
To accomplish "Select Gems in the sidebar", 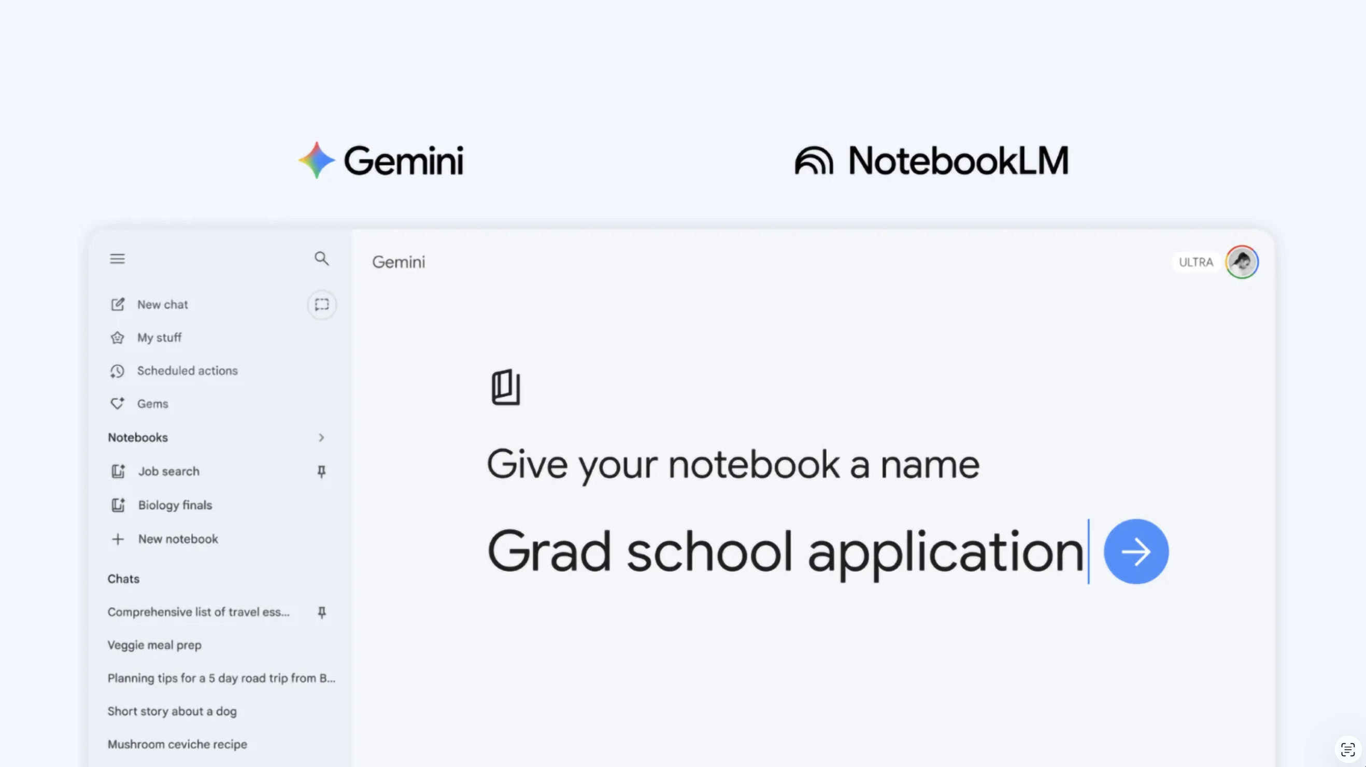I will pyautogui.click(x=153, y=404).
